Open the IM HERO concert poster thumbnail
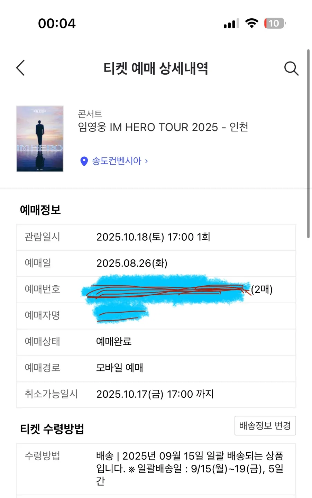 [40, 139]
